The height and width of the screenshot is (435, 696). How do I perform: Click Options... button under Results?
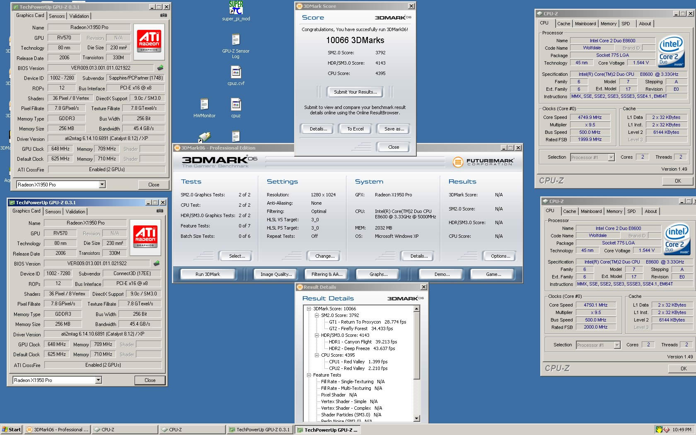point(500,256)
